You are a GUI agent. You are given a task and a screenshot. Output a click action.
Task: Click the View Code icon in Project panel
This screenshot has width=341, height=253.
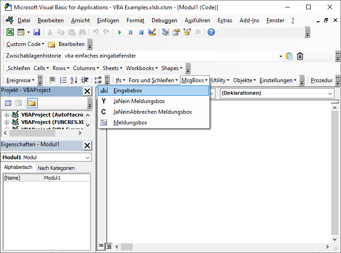tap(8, 103)
